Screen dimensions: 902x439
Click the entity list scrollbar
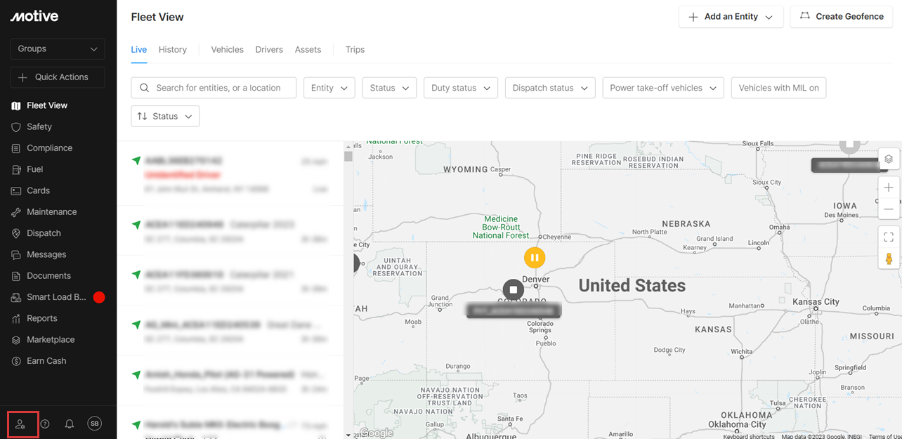tap(348, 157)
